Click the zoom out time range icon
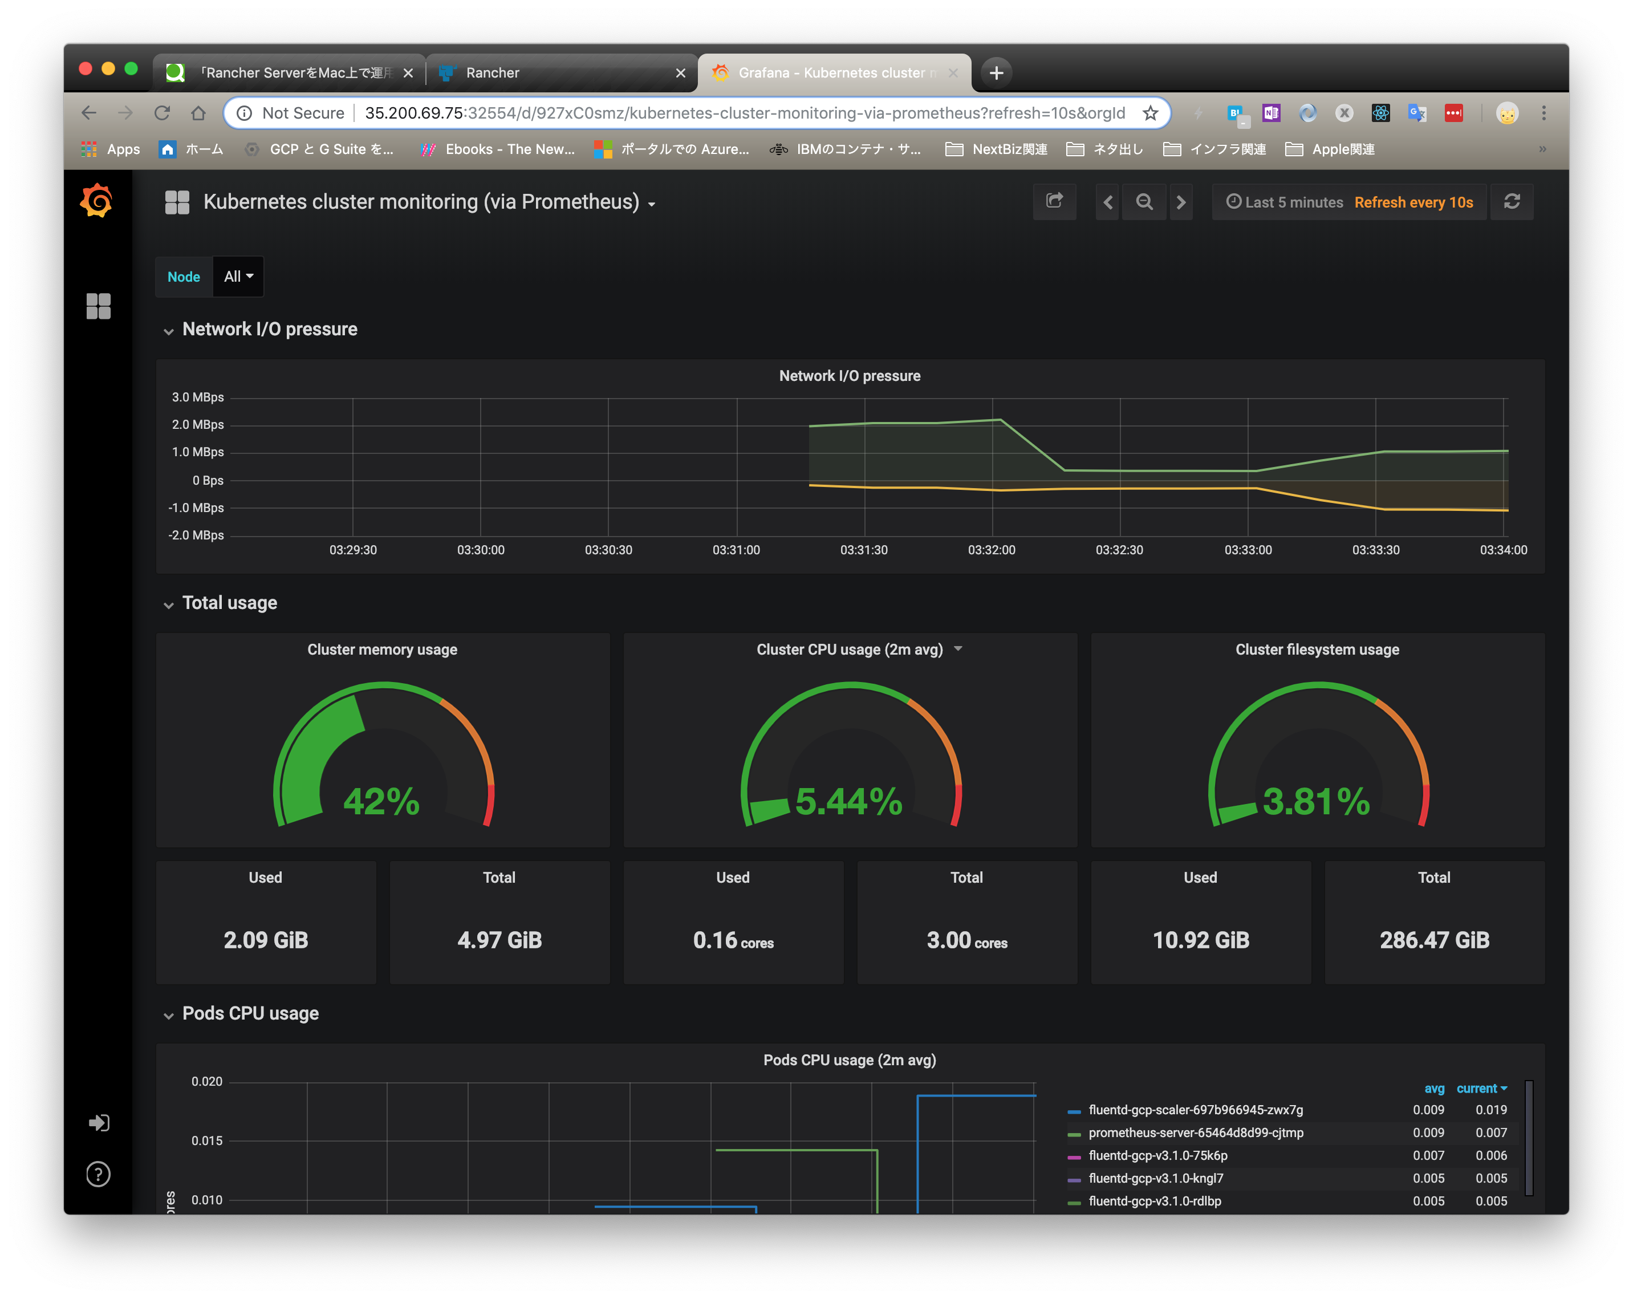This screenshot has width=1633, height=1299. tap(1144, 201)
